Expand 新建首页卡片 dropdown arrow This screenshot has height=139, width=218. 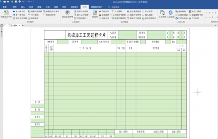(6, 19)
